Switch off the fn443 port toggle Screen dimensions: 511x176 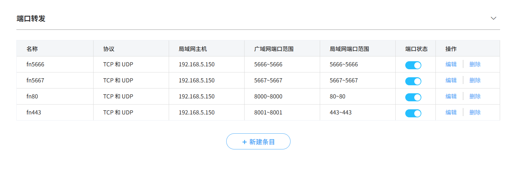[x=413, y=113]
